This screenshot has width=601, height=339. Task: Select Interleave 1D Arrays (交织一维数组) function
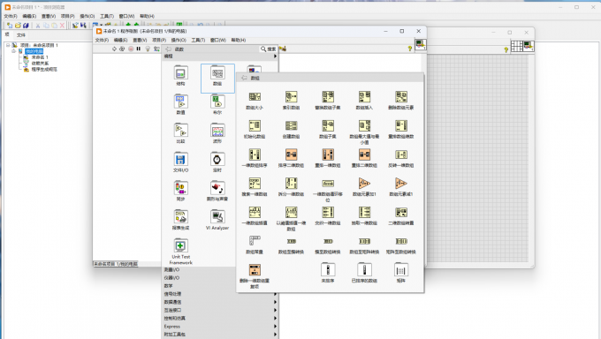(328, 215)
